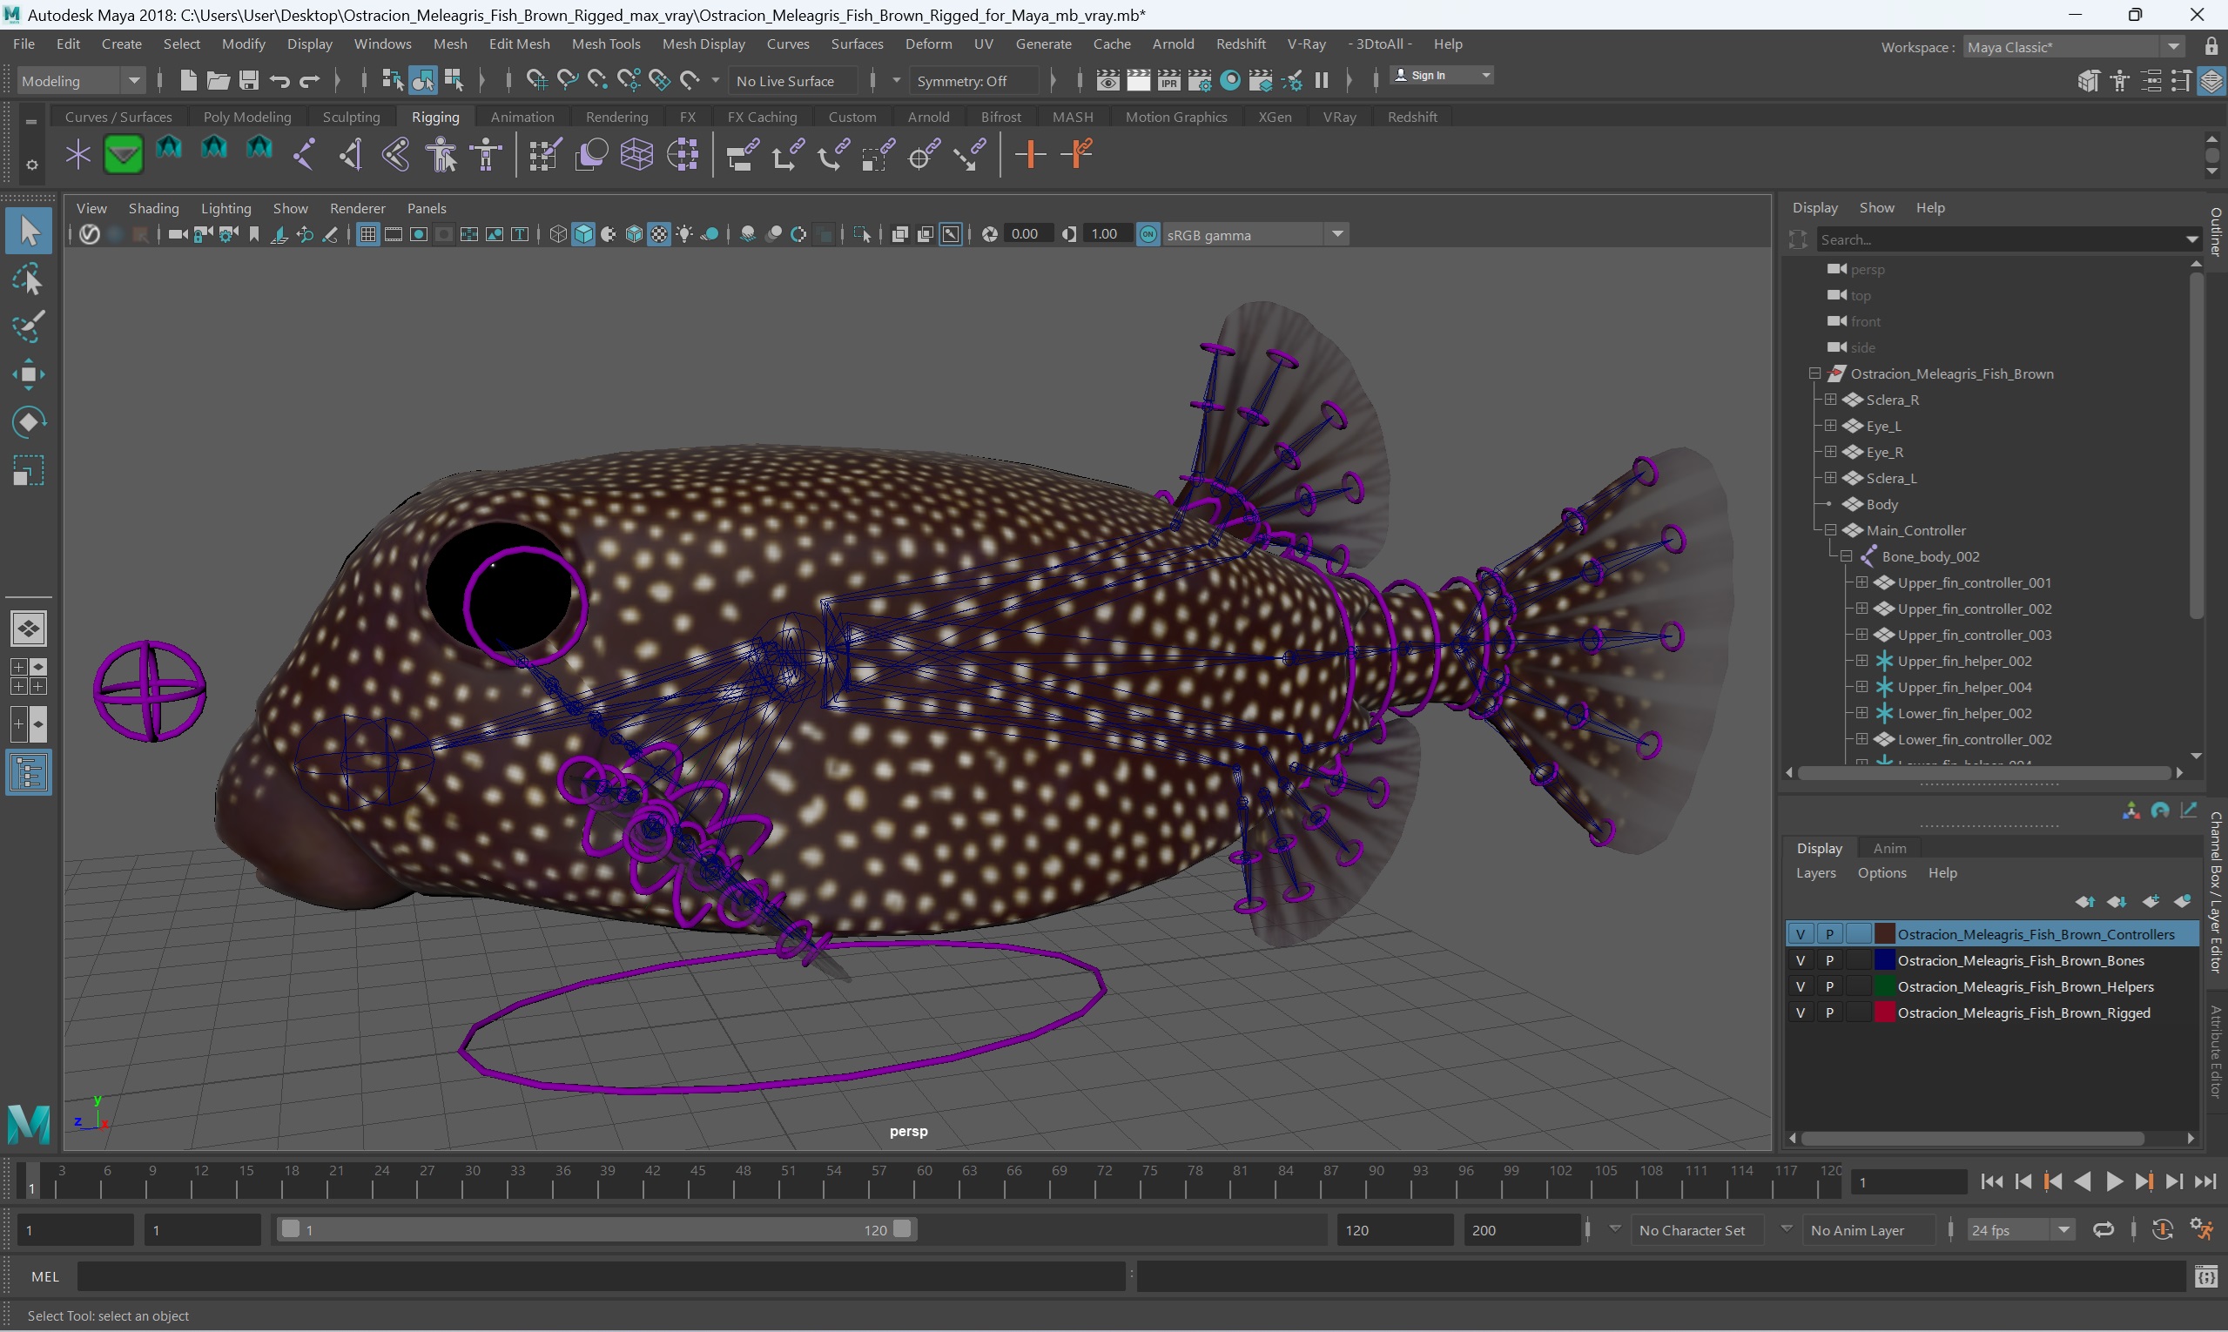Open the Deform menu

(928, 44)
